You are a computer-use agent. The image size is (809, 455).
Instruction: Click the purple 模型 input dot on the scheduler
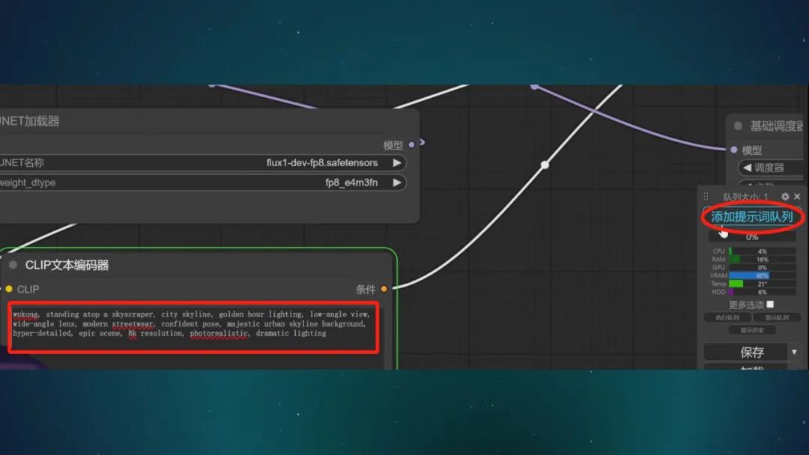(x=733, y=150)
